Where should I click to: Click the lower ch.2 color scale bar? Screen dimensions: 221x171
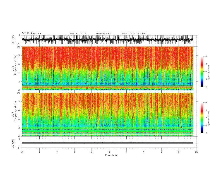tap(202, 118)
